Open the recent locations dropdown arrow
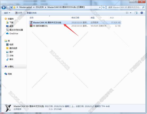Viewport: 147px width, 114px height. coord(11,7)
